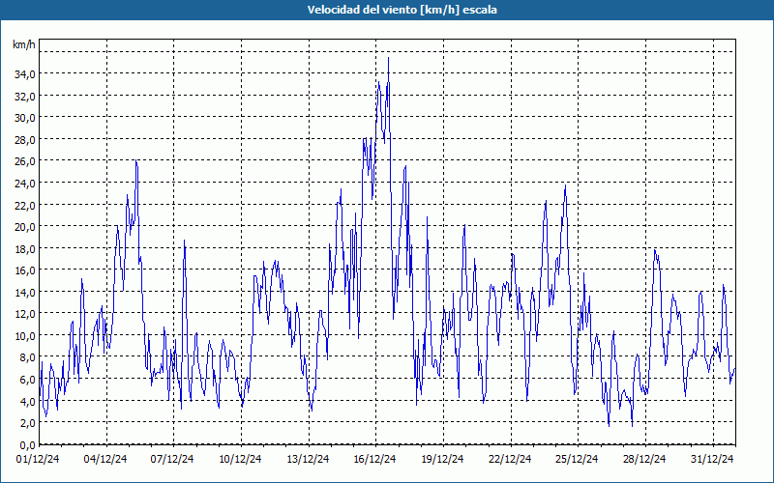
Task: Click the date label 13/12/24
Action: tap(308, 459)
